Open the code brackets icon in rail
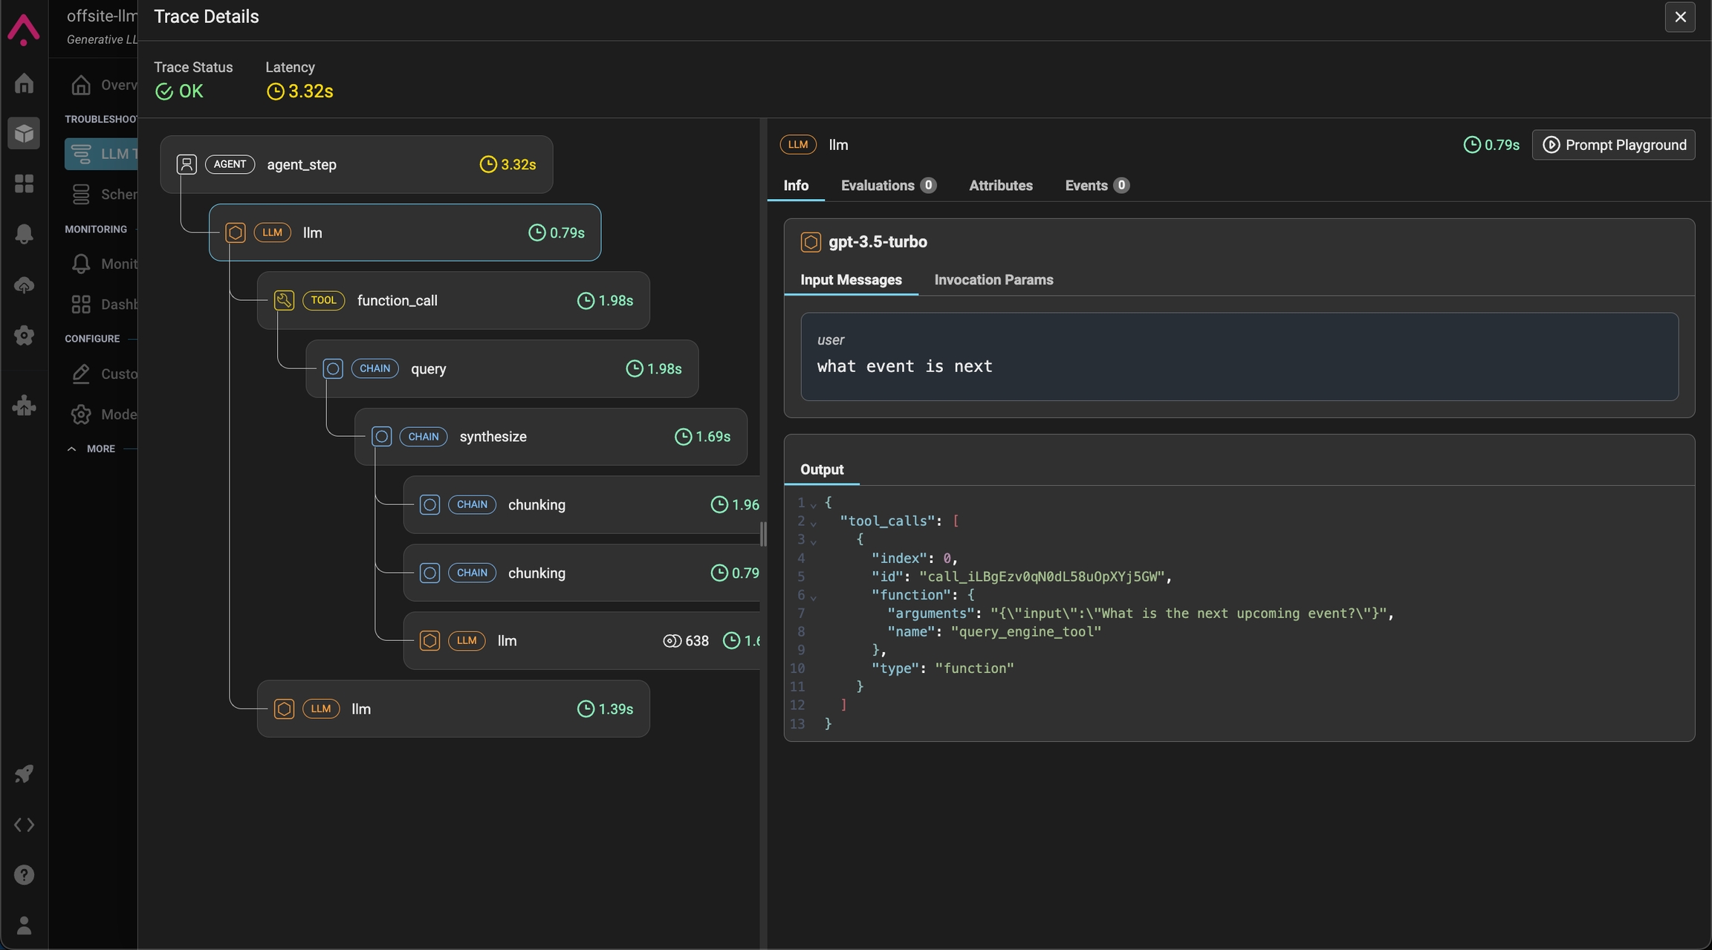Screen dimensions: 1712x950 click(x=24, y=824)
